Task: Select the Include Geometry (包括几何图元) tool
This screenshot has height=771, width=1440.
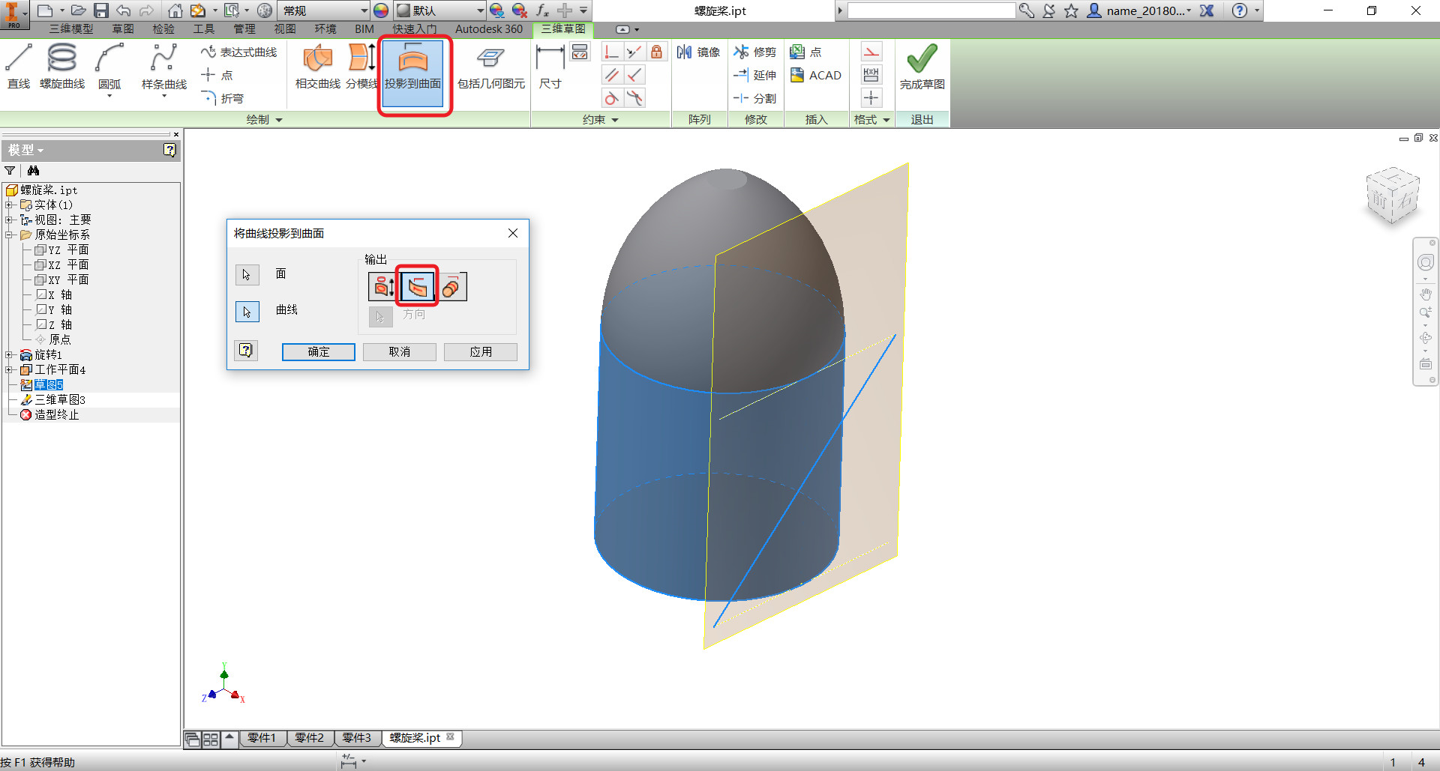Action: click(491, 66)
